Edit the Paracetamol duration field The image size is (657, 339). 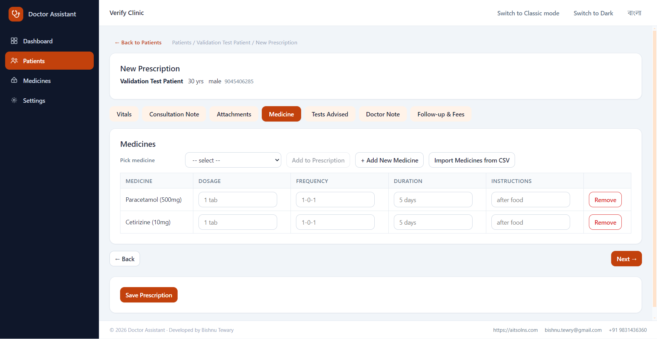click(x=433, y=200)
